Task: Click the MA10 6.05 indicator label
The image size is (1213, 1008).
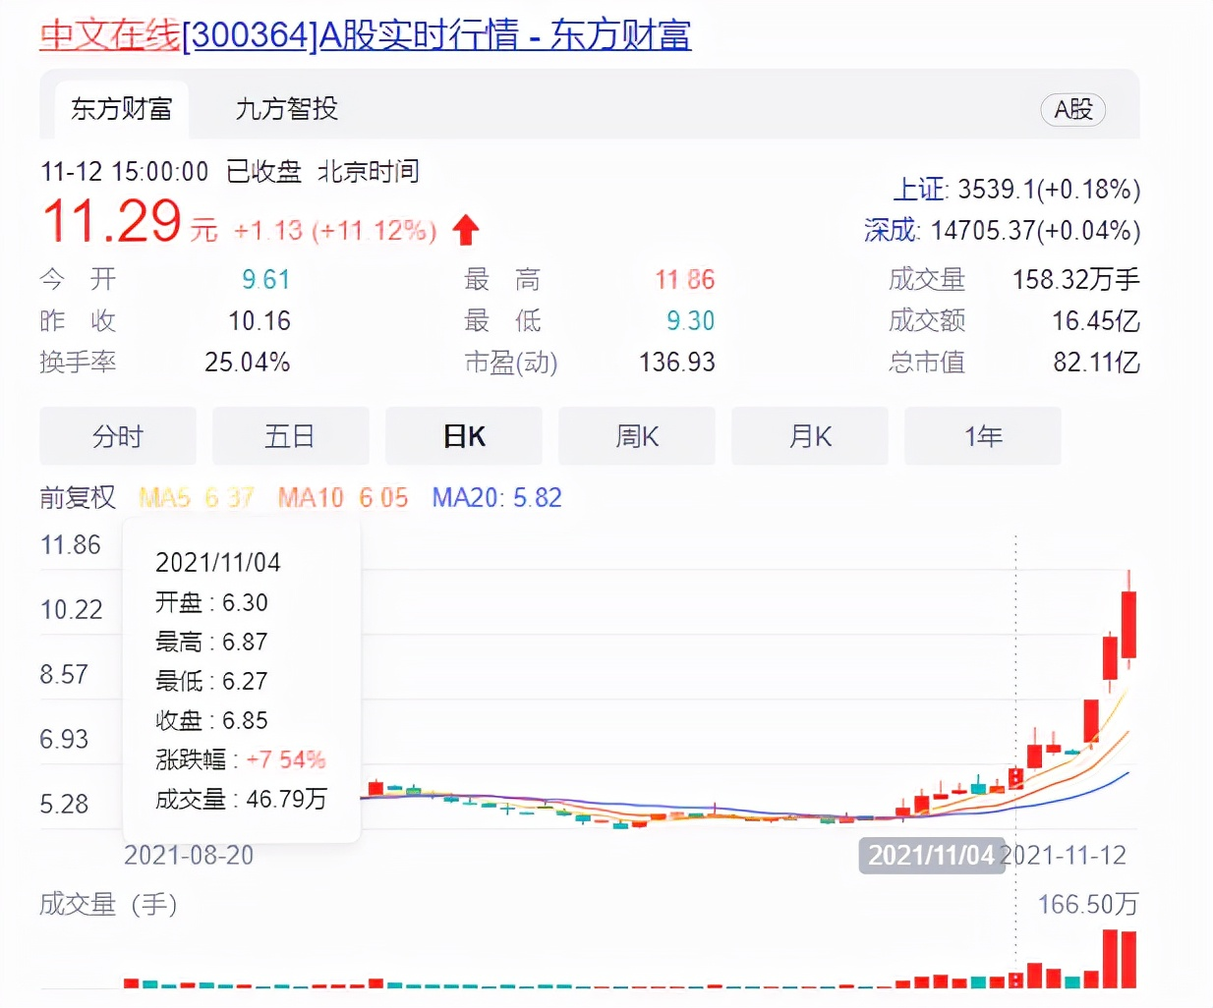Action: pos(343,498)
